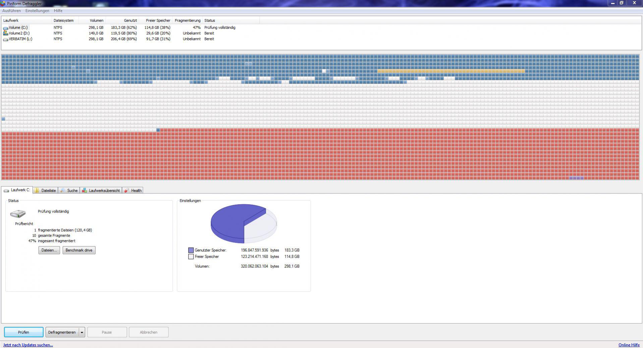Click the 'Prüfung vollständig' status cell in drive list
643x348 pixels.
coord(220,27)
